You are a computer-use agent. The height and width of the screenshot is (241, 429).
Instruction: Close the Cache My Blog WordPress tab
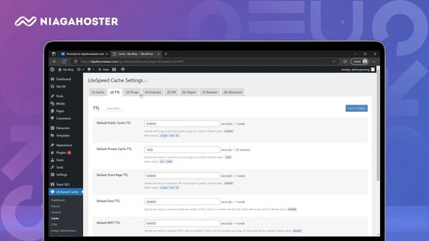[x=158, y=54]
